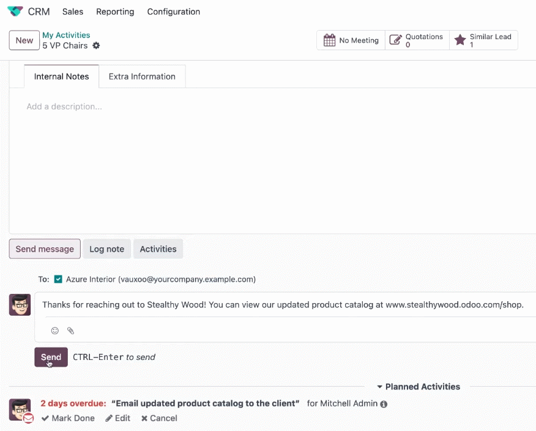Open the Sales menu
Screen dimensions: 536x431
pos(73,12)
